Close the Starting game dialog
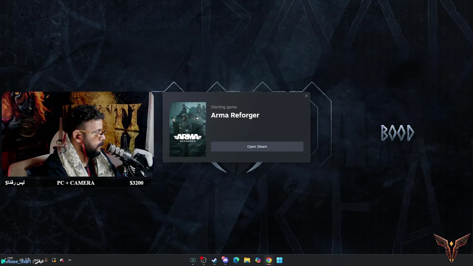 pyautogui.click(x=306, y=96)
